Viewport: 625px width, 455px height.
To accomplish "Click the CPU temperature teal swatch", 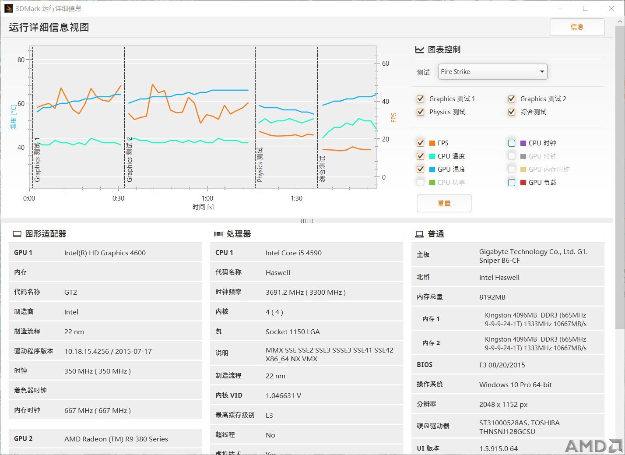I will (x=432, y=156).
